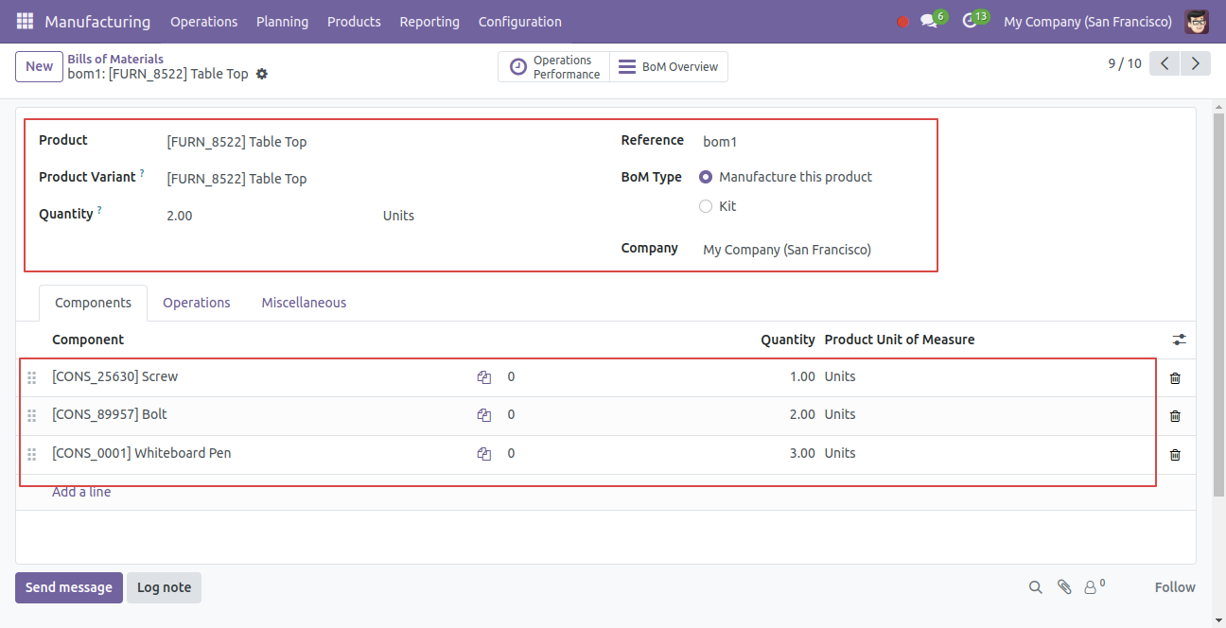Open Operations Performance report
The height and width of the screenshot is (628, 1226).
(554, 67)
